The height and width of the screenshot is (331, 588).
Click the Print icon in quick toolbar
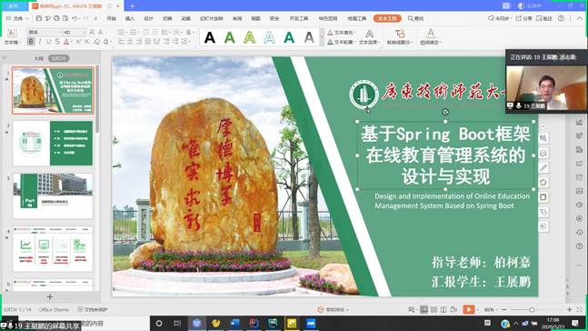56,18
